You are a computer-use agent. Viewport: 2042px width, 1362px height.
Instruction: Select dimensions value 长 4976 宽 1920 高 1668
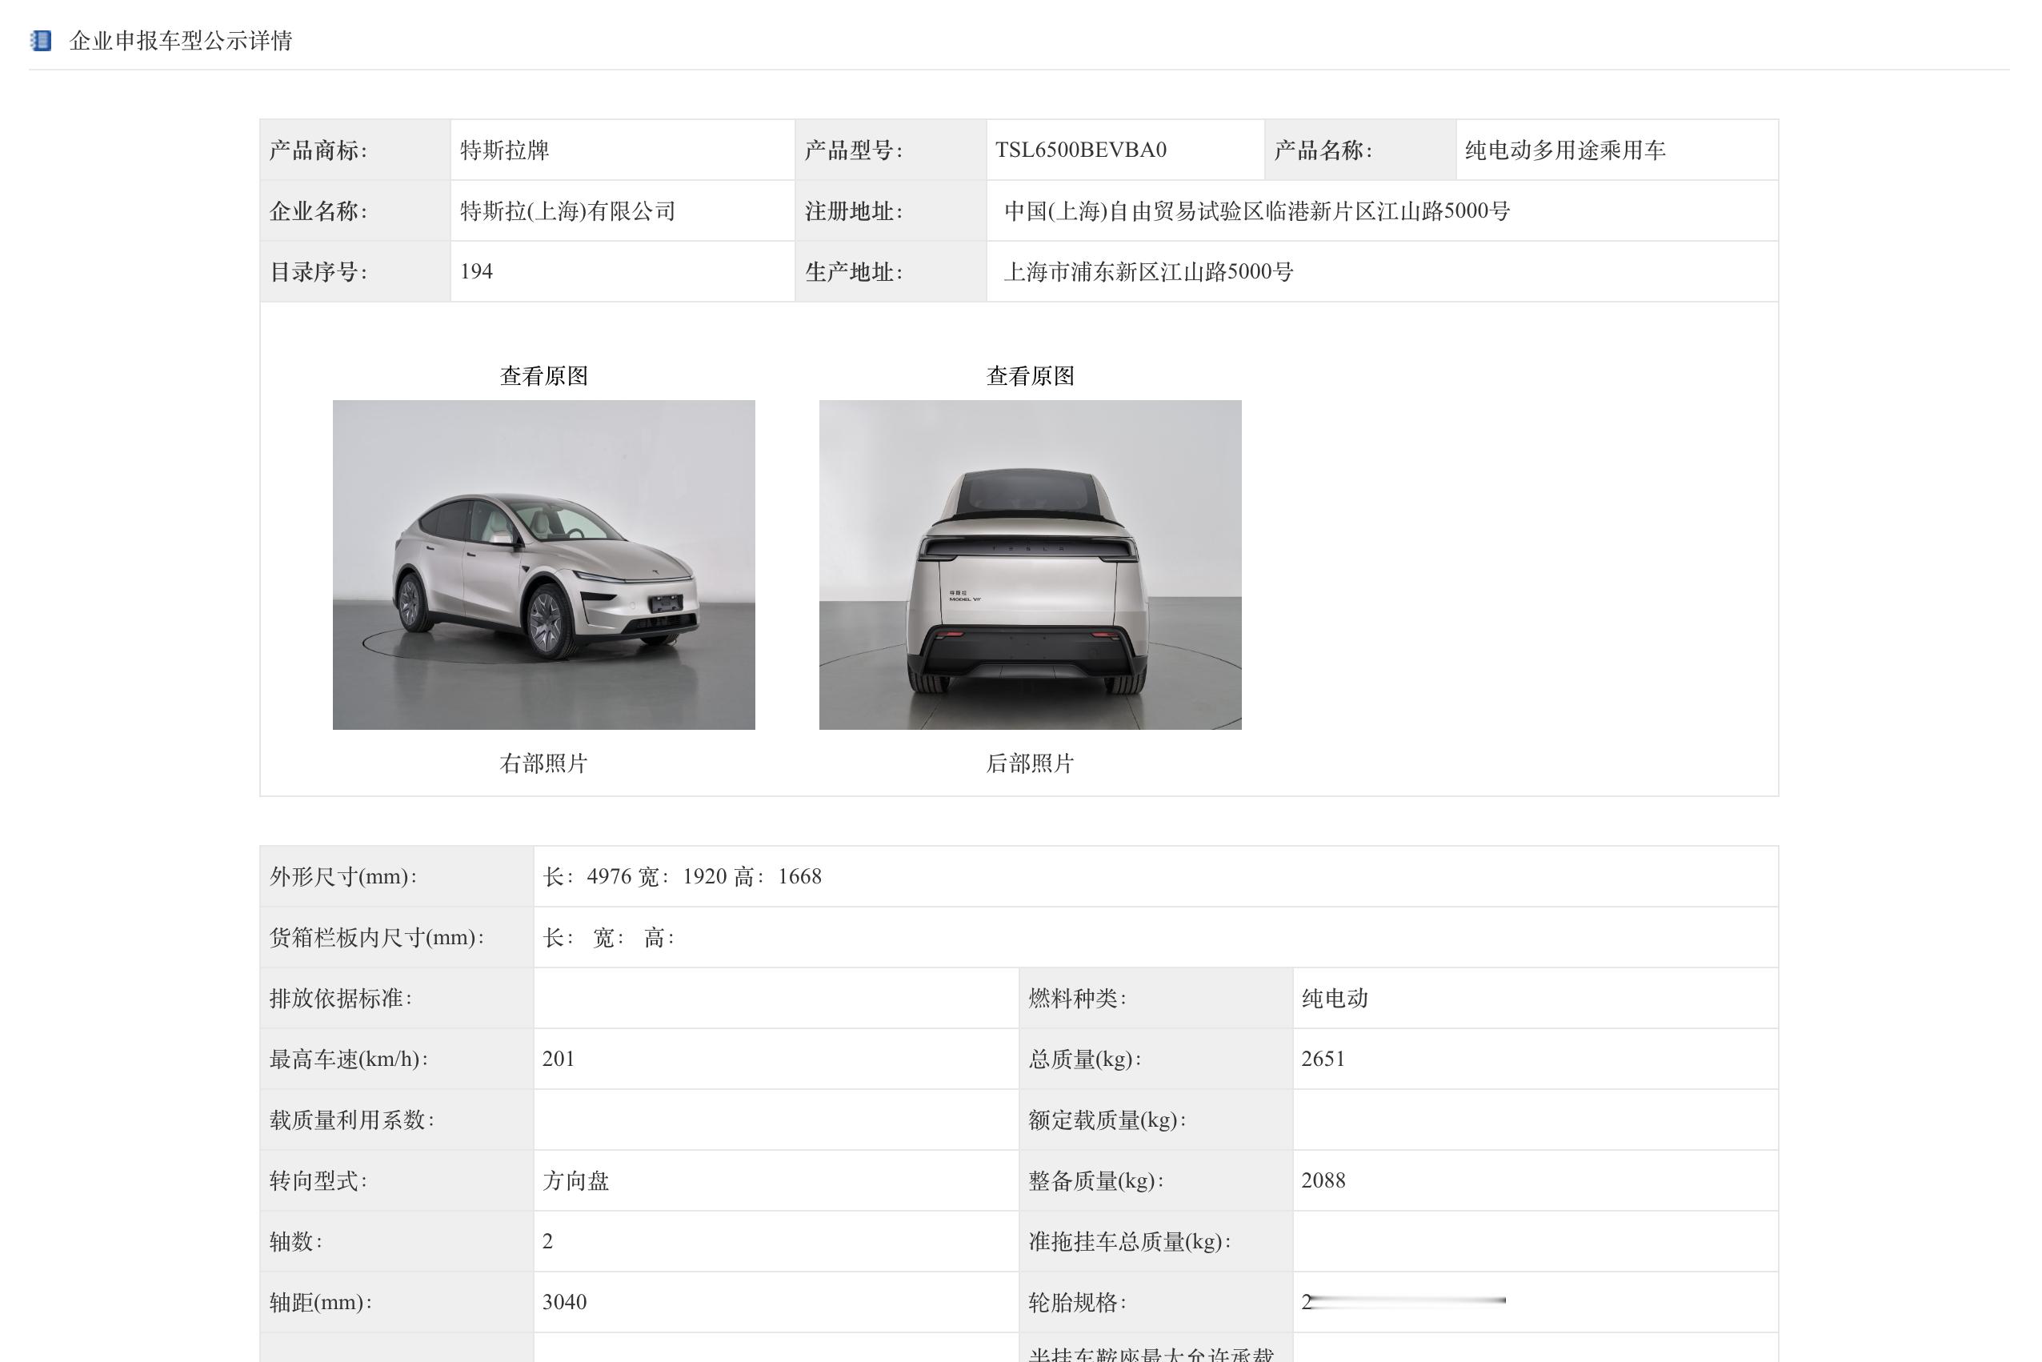point(682,876)
